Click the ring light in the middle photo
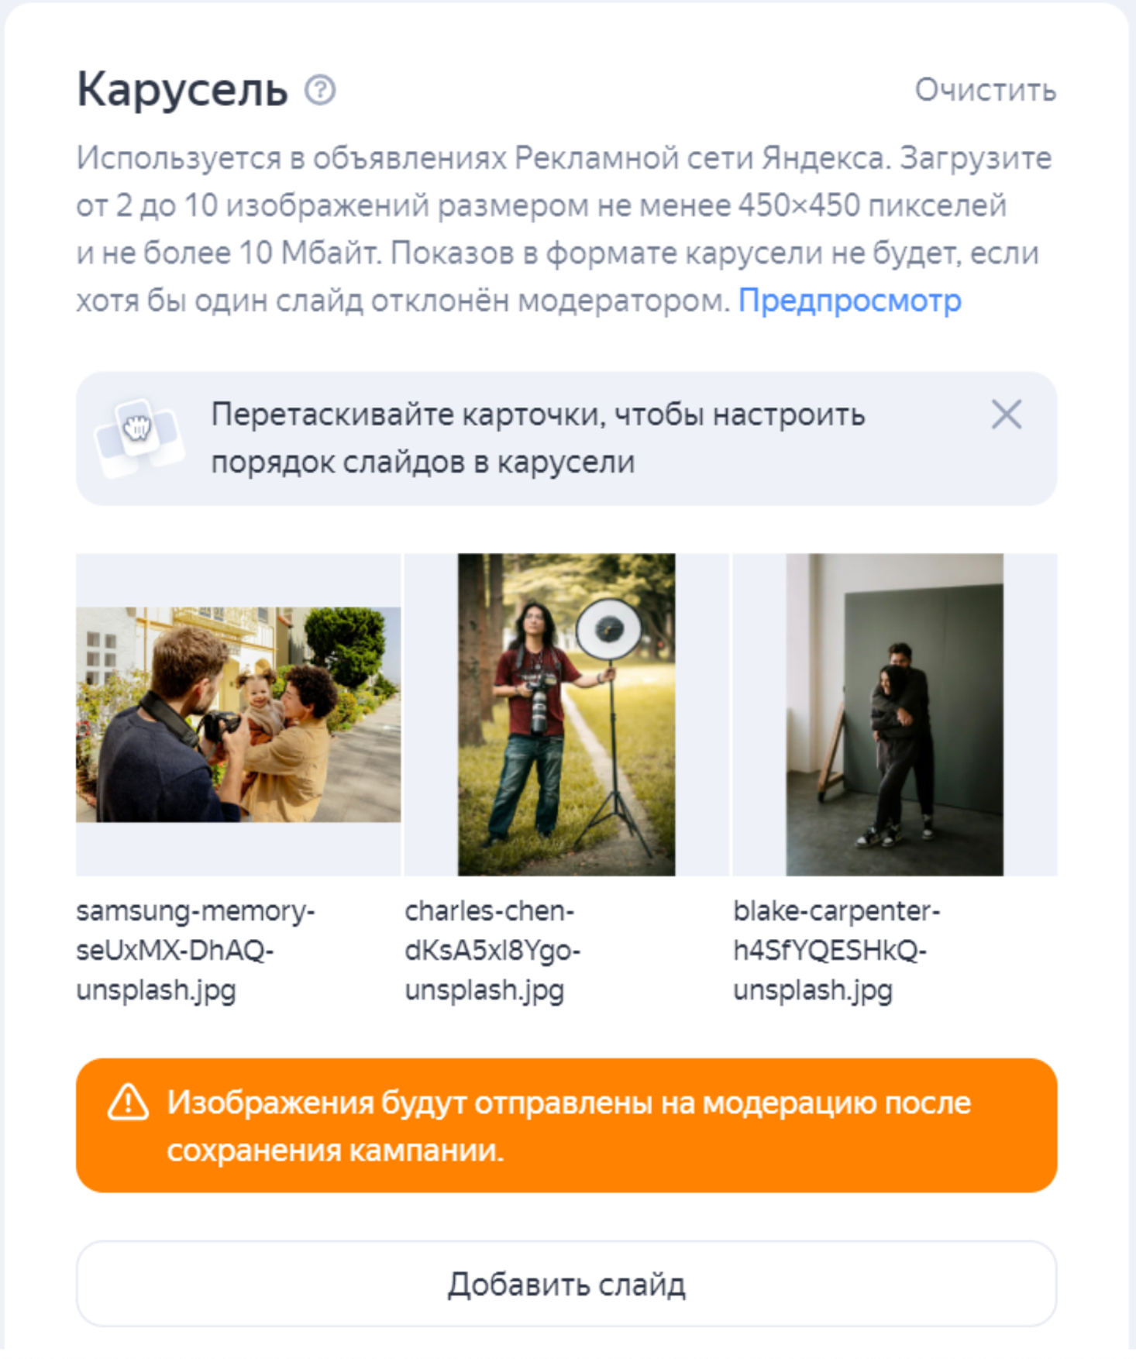The height and width of the screenshot is (1359, 1136). (609, 627)
